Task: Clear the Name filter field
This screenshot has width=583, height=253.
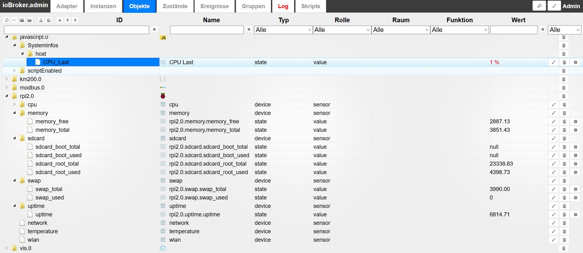Action: [x=249, y=29]
